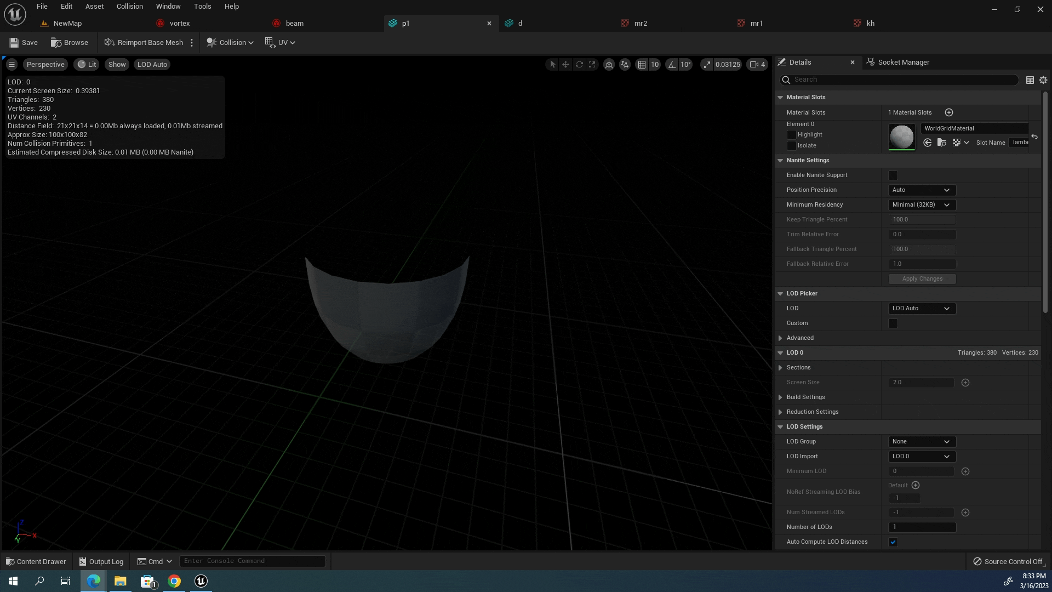Open scale snap value 0.03125
Screen dimensions: 1052x592
coord(728,65)
